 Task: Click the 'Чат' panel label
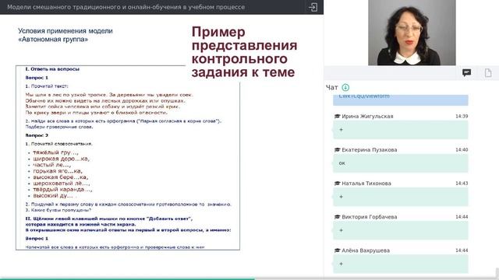point(331,87)
